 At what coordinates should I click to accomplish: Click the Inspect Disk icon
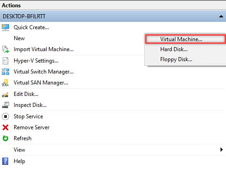pyautogui.click(x=5, y=105)
